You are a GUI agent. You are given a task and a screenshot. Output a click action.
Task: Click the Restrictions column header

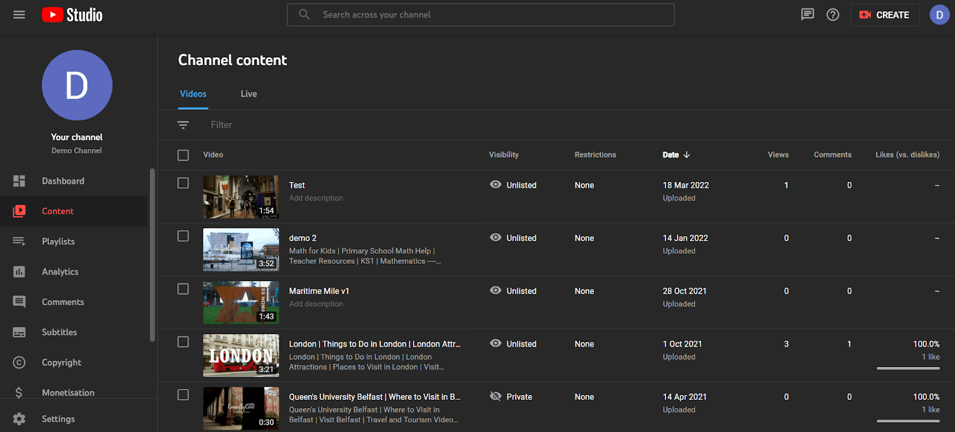(595, 155)
